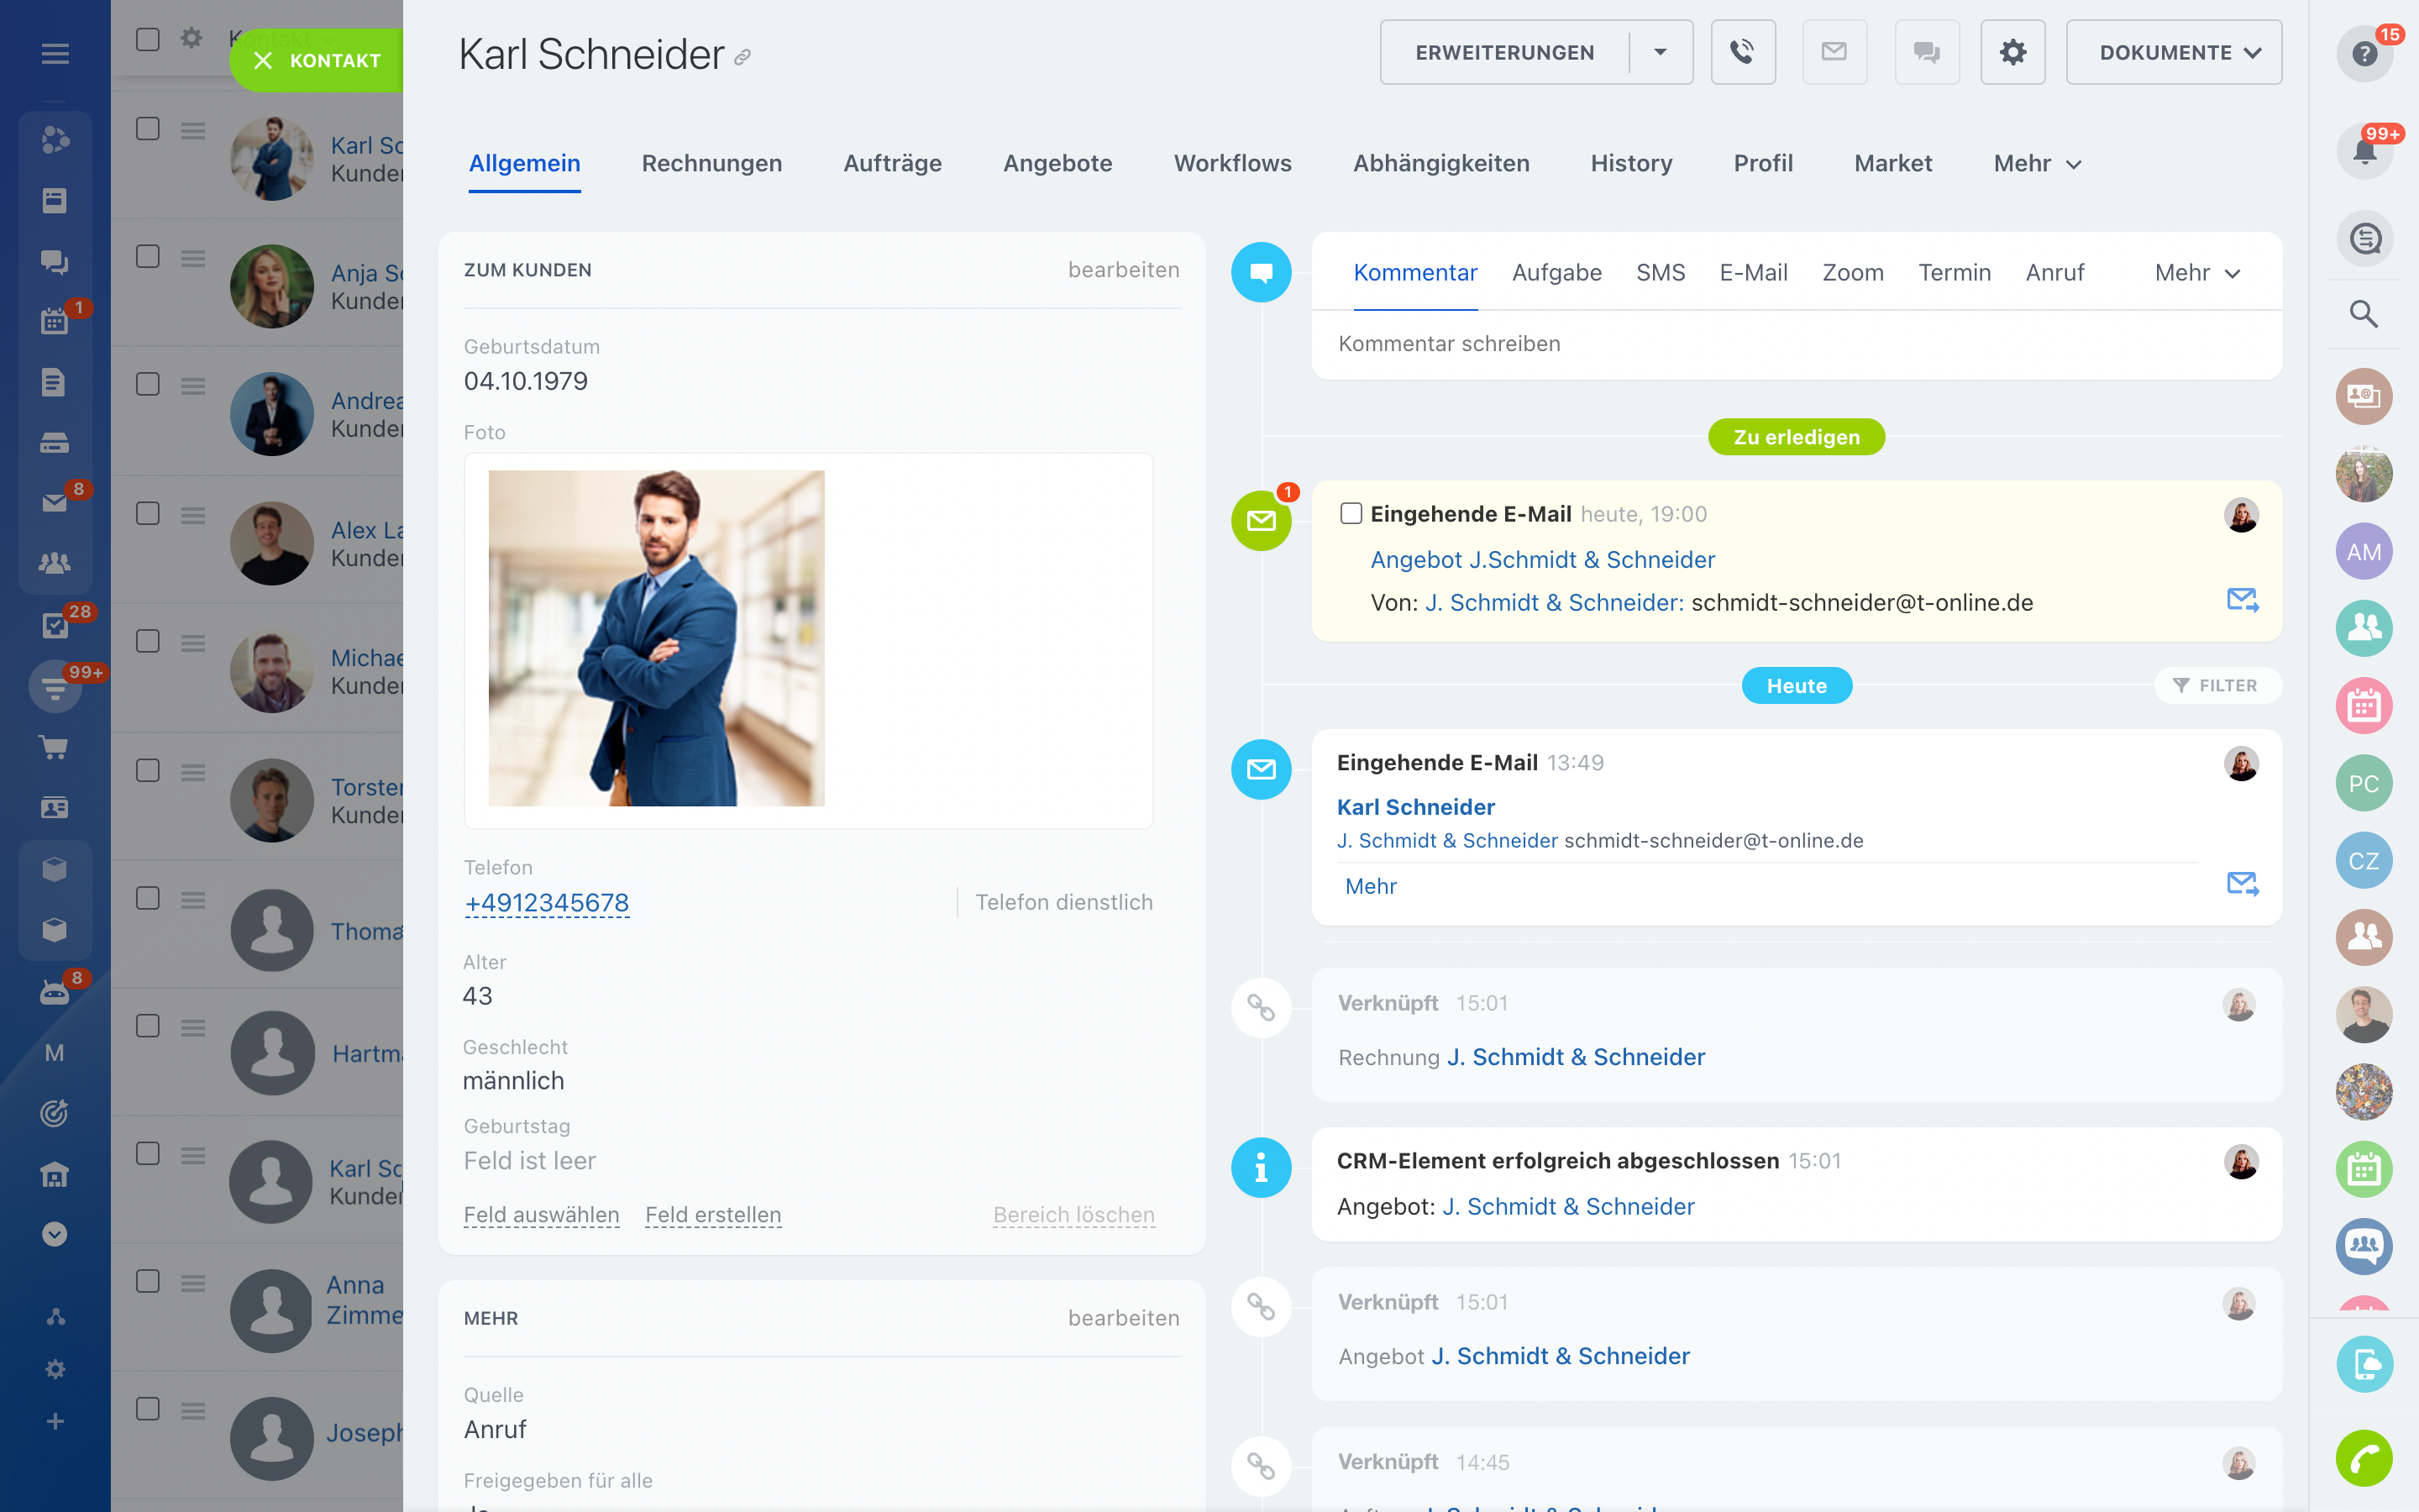Click bearbeiten in Zum Kunden section
The height and width of the screenshot is (1512, 2419).
pyautogui.click(x=1122, y=270)
